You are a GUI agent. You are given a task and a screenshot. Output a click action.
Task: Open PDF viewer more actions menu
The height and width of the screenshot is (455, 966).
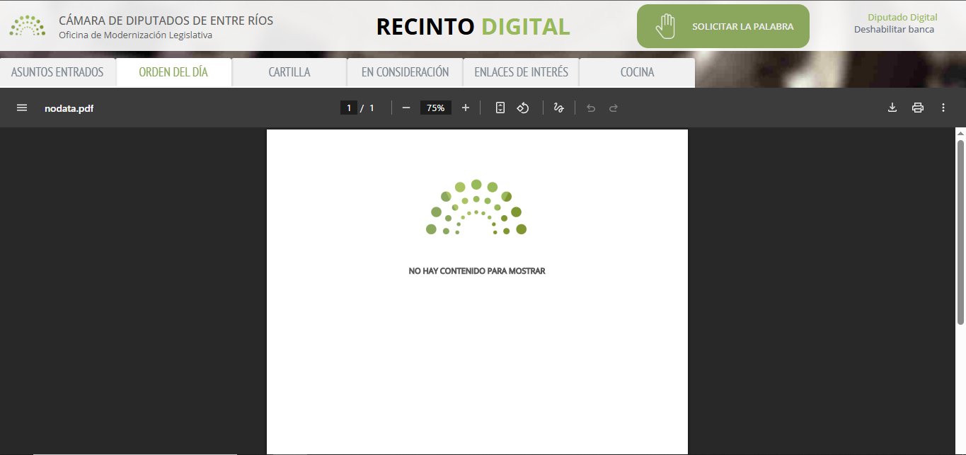(943, 108)
